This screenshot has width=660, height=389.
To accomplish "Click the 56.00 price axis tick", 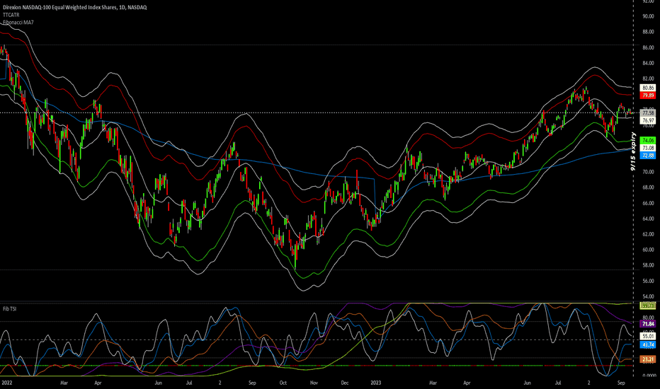I will 648,281.
